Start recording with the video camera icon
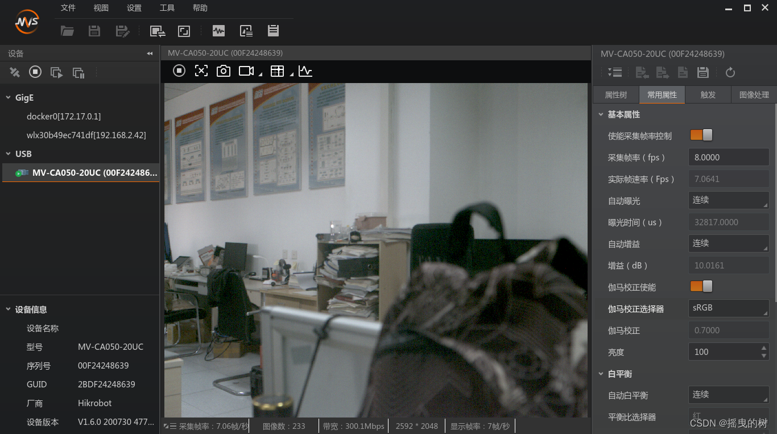This screenshot has width=777, height=434. click(x=246, y=71)
